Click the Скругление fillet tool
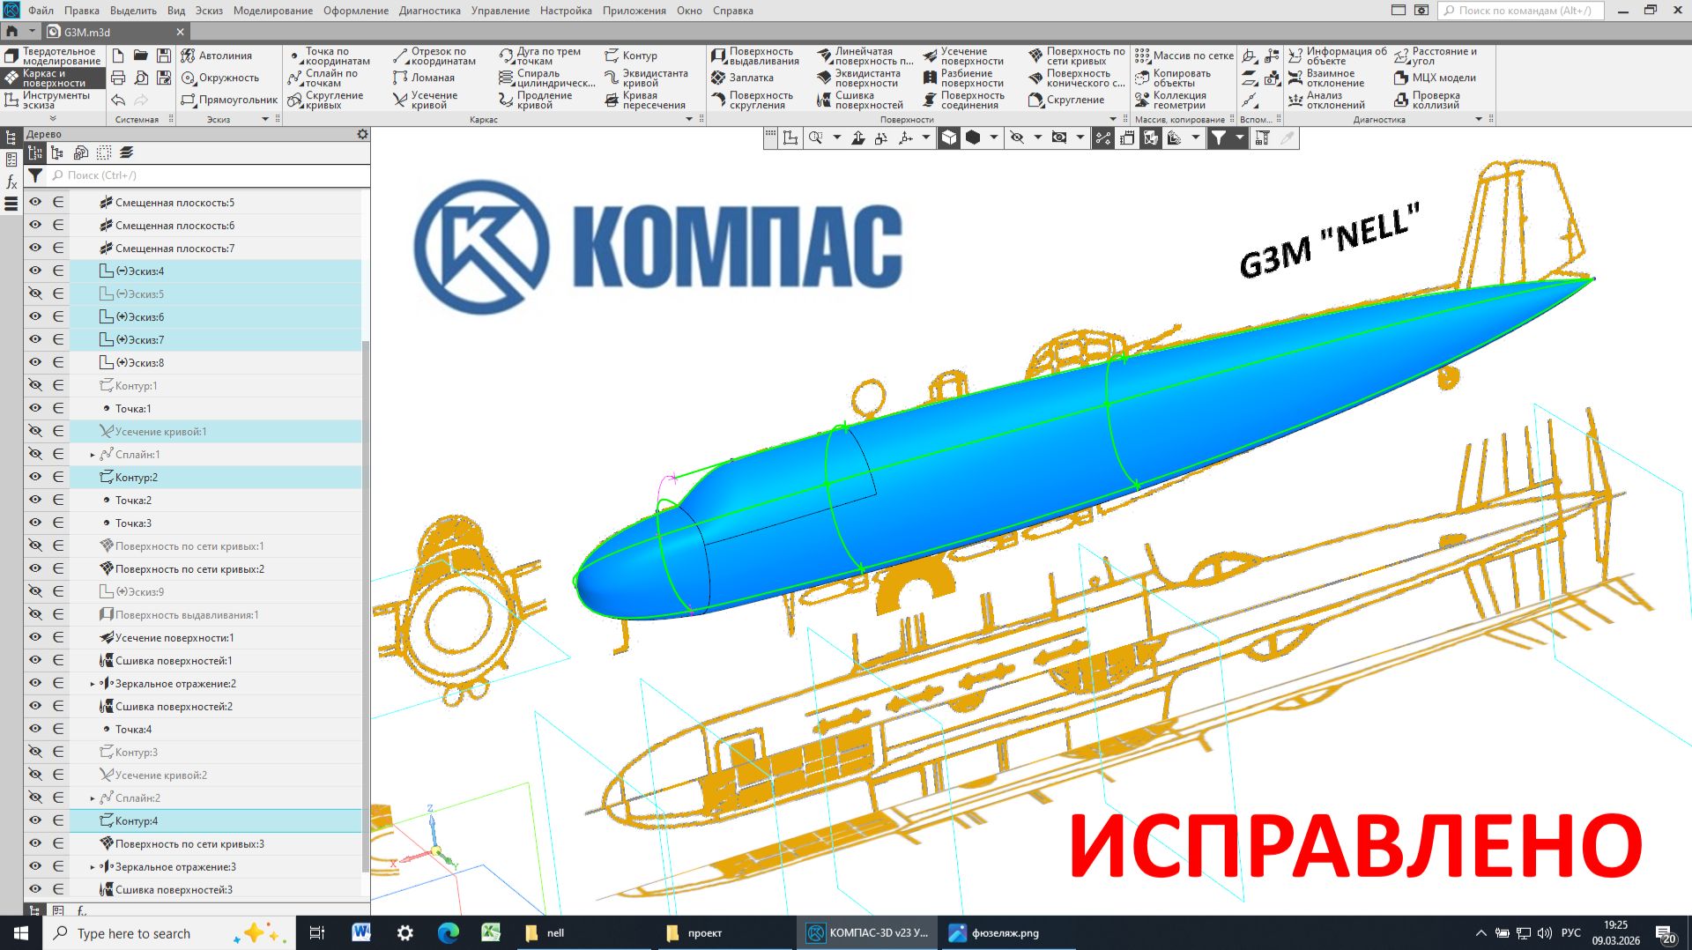1692x950 pixels. pyautogui.click(x=1066, y=100)
